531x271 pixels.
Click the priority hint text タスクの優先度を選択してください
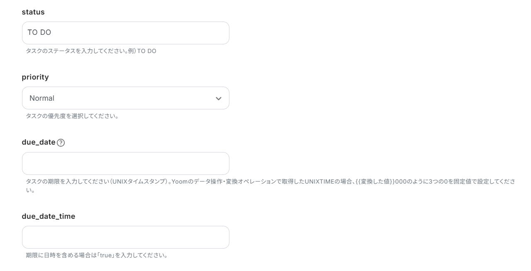tap(72, 116)
